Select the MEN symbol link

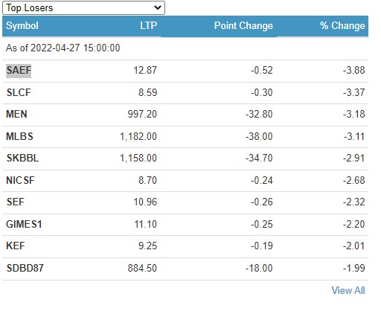pyautogui.click(x=16, y=115)
